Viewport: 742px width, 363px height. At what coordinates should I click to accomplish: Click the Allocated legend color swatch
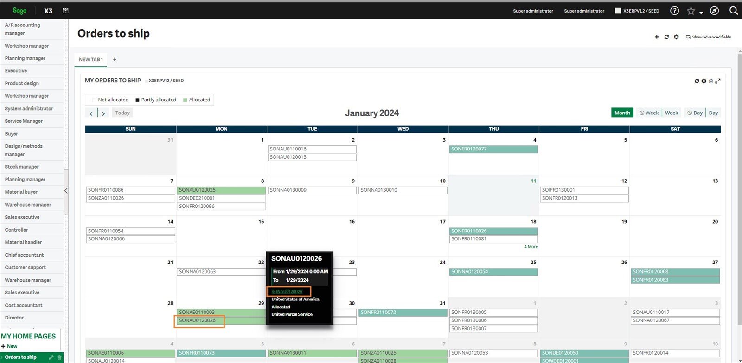tap(185, 100)
